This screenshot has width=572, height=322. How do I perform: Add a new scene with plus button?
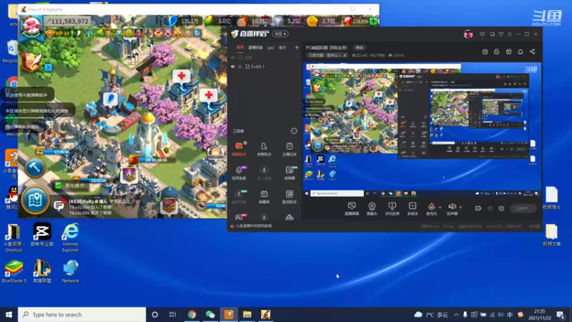coord(297,47)
